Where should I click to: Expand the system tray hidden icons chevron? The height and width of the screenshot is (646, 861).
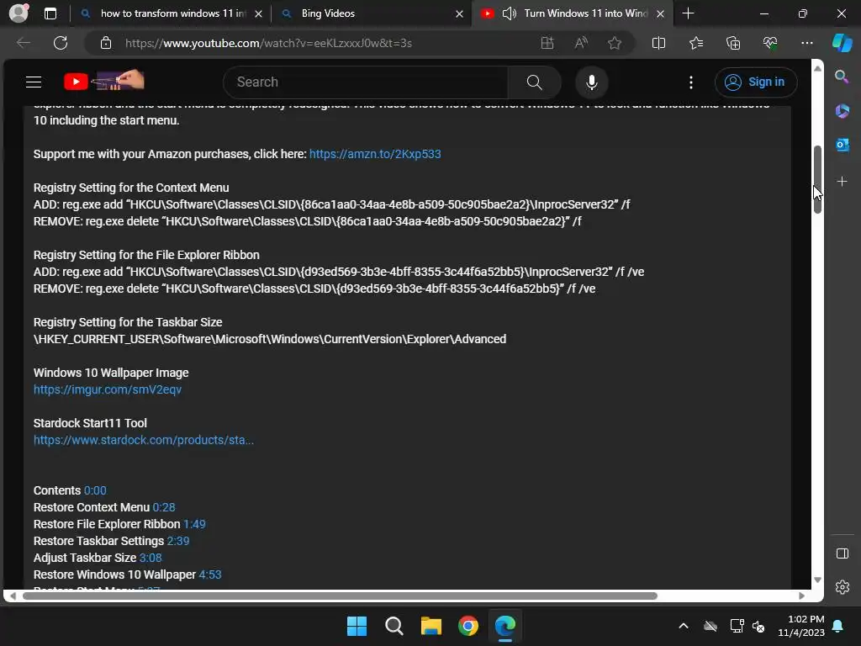pos(683,626)
